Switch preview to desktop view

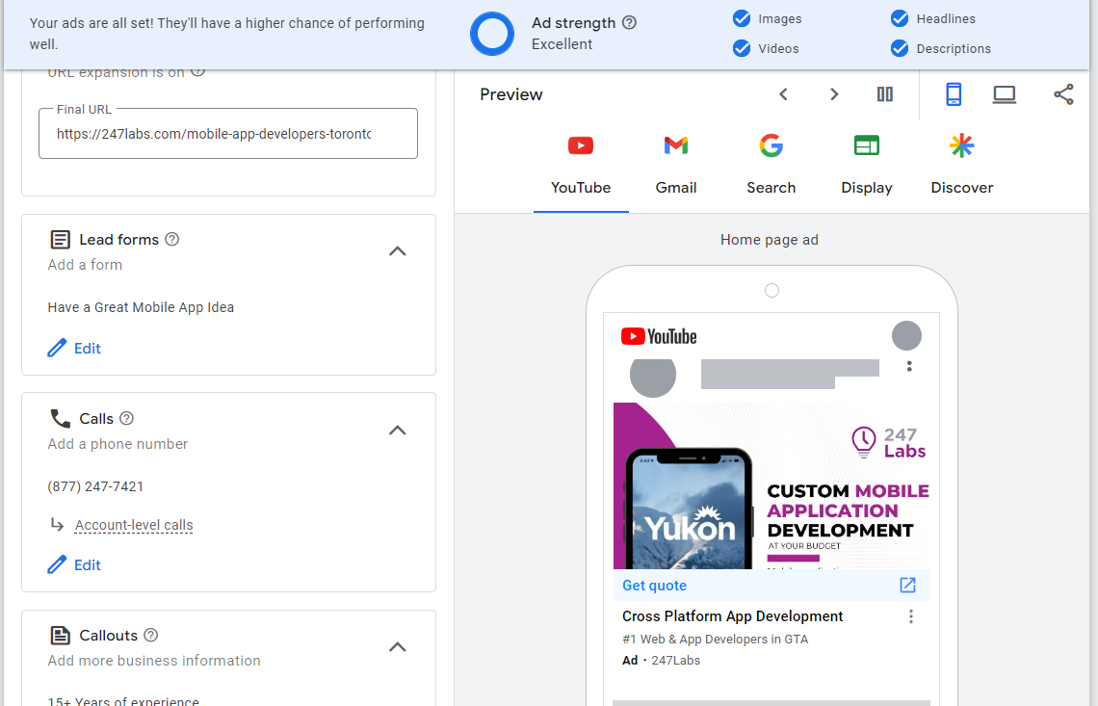(x=1005, y=94)
